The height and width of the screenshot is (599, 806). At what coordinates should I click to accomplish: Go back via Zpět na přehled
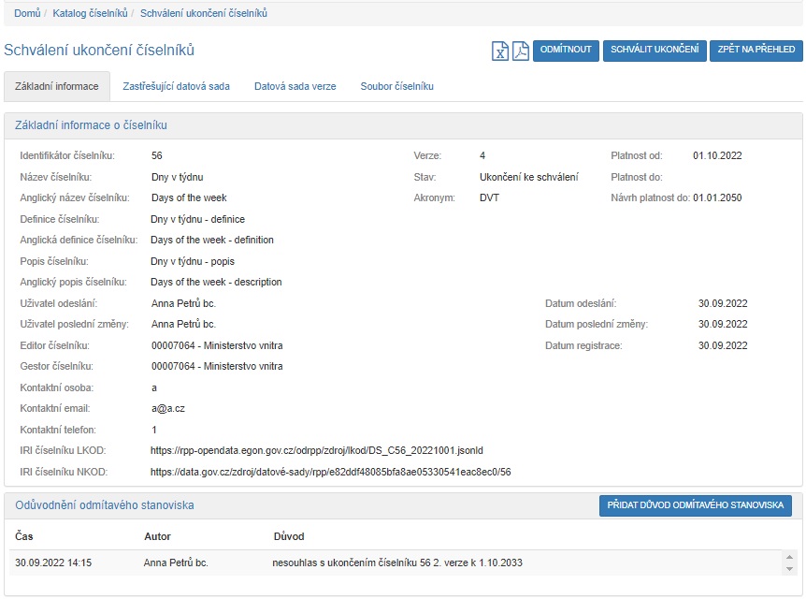pos(755,50)
